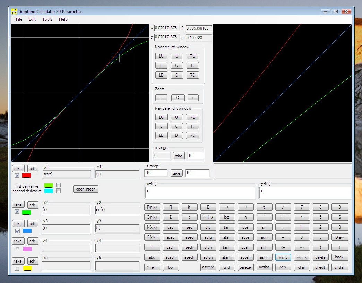Click the C(n;k) combination key
Viewport: 362px width, 283px height.
[152, 217]
